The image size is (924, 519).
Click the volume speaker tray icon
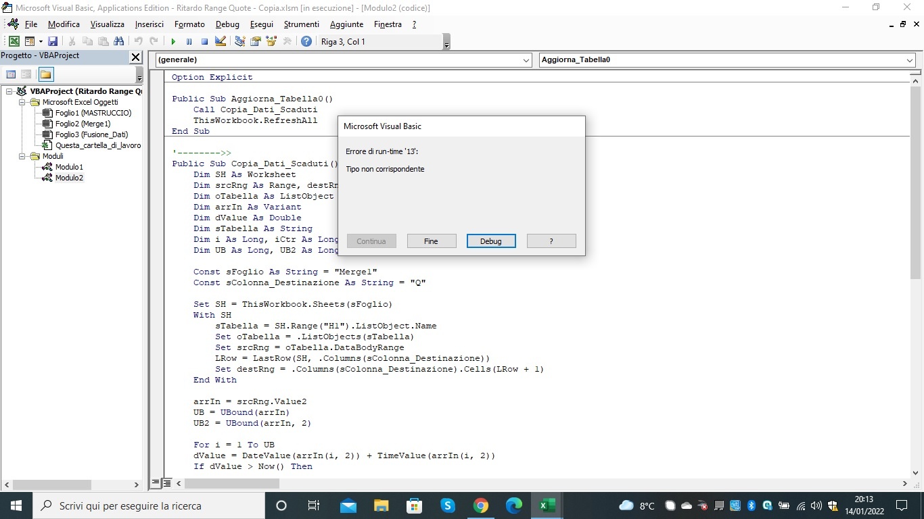click(x=816, y=505)
